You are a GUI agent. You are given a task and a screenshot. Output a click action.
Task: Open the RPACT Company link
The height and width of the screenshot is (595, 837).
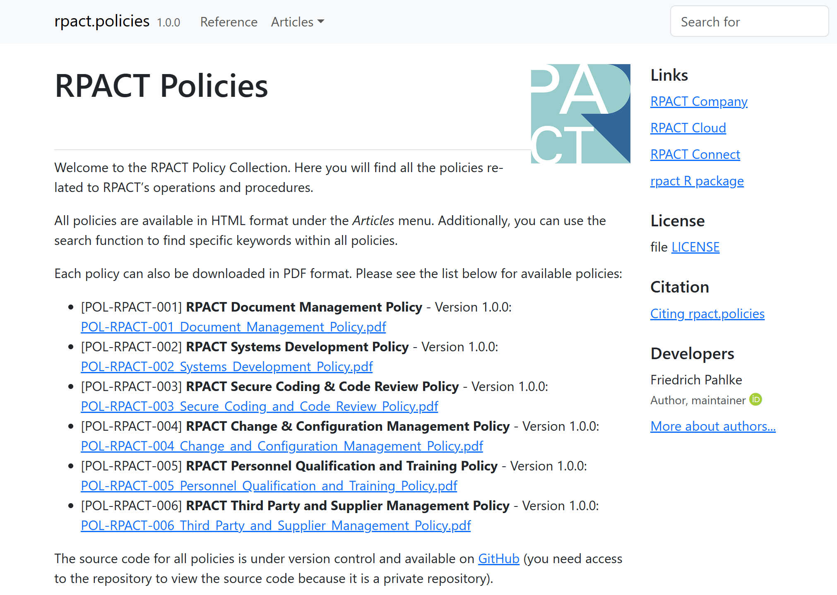tap(698, 101)
